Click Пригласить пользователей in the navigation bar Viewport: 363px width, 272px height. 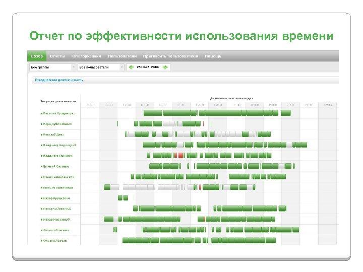click(x=170, y=56)
